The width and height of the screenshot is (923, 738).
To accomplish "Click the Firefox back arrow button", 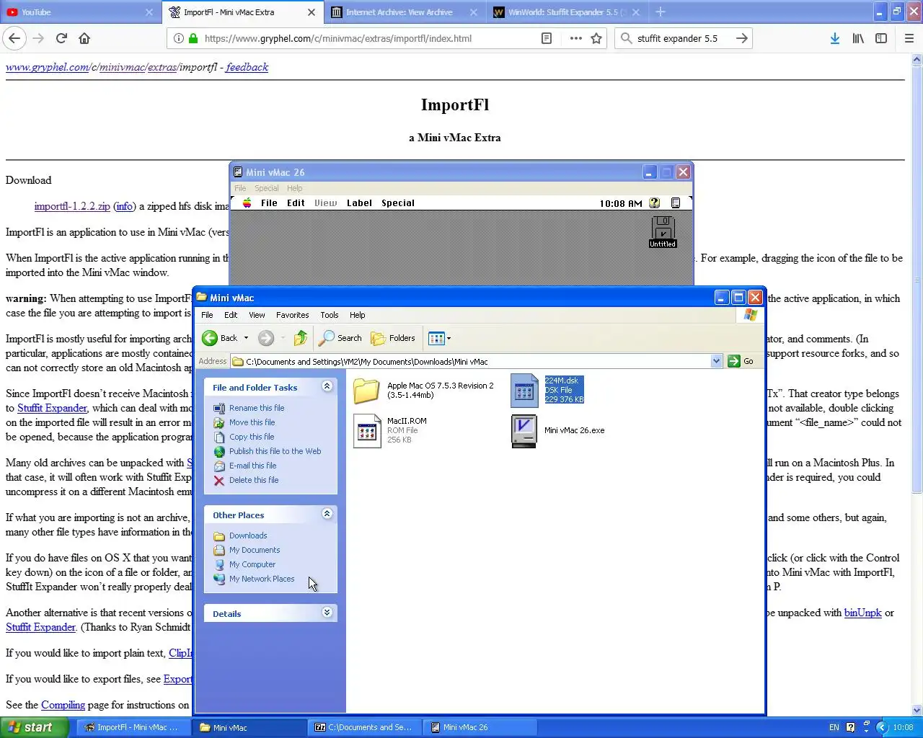I will [15, 38].
